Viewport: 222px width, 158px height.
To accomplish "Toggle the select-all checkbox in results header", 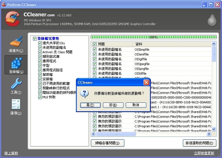I will click(95, 44).
